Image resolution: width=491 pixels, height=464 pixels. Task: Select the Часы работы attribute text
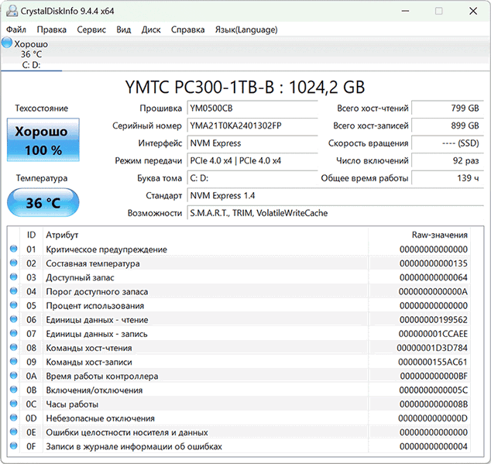pyautogui.click(x=72, y=404)
